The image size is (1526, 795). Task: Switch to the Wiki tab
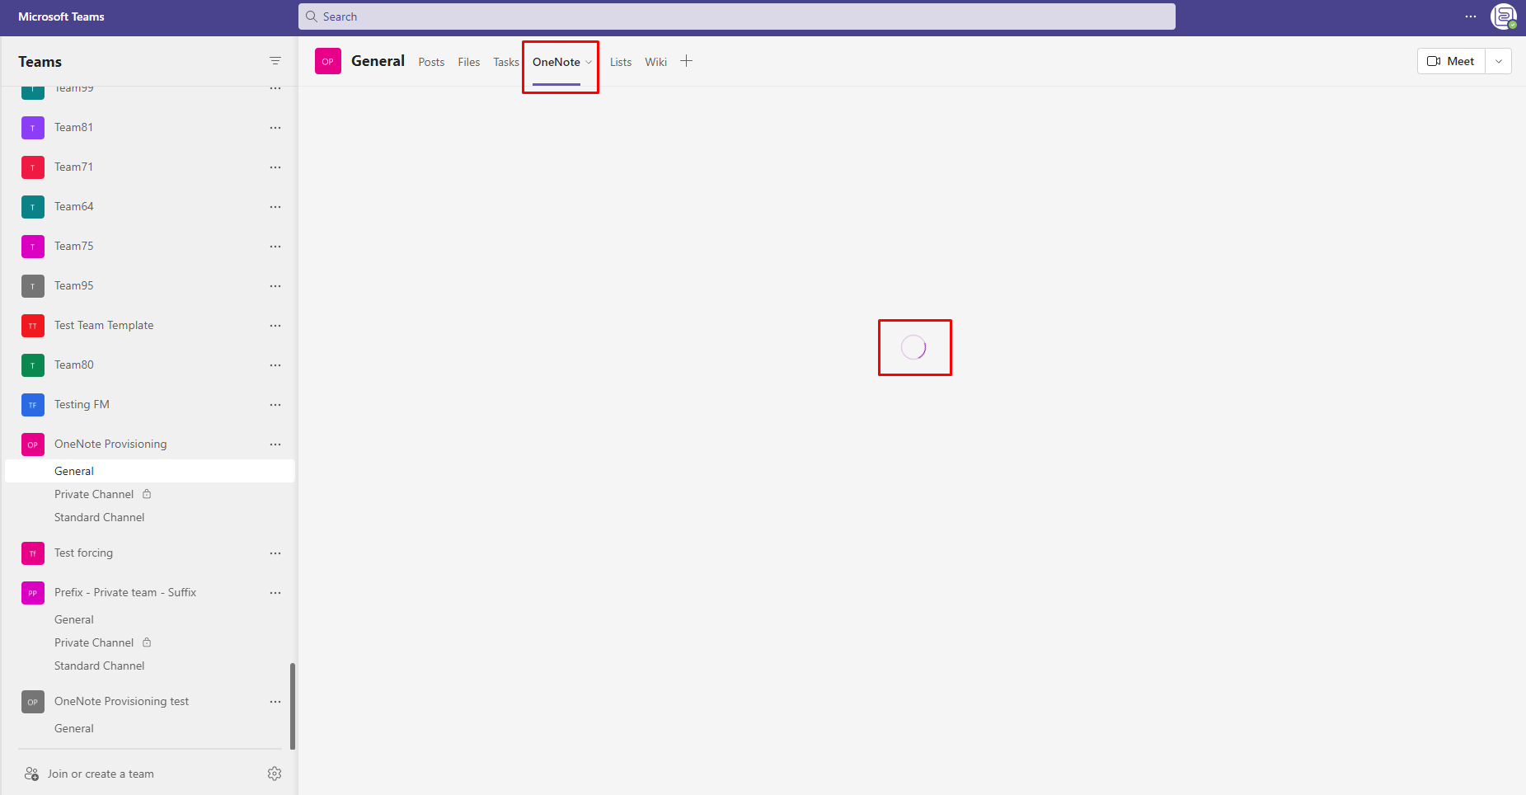click(x=656, y=62)
